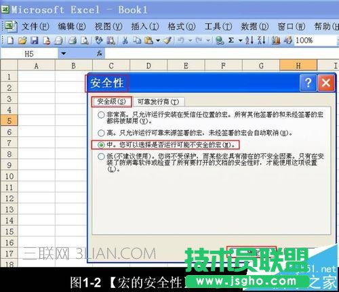The height and width of the screenshot is (292, 339).
Task: Select row 10 header
Action: [x=9, y=176]
